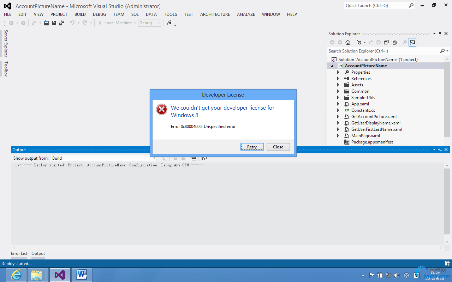This screenshot has width=452, height=282.
Task: Click the Navigate Backward toolbar icon
Action: (x=11, y=23)
